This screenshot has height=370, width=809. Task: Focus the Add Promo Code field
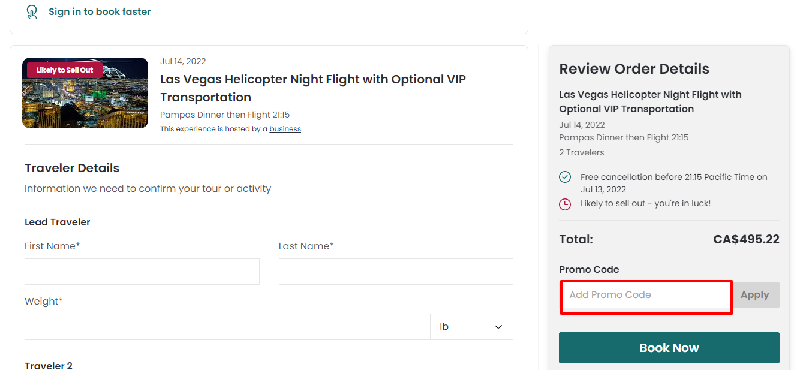tap(646, 295)
